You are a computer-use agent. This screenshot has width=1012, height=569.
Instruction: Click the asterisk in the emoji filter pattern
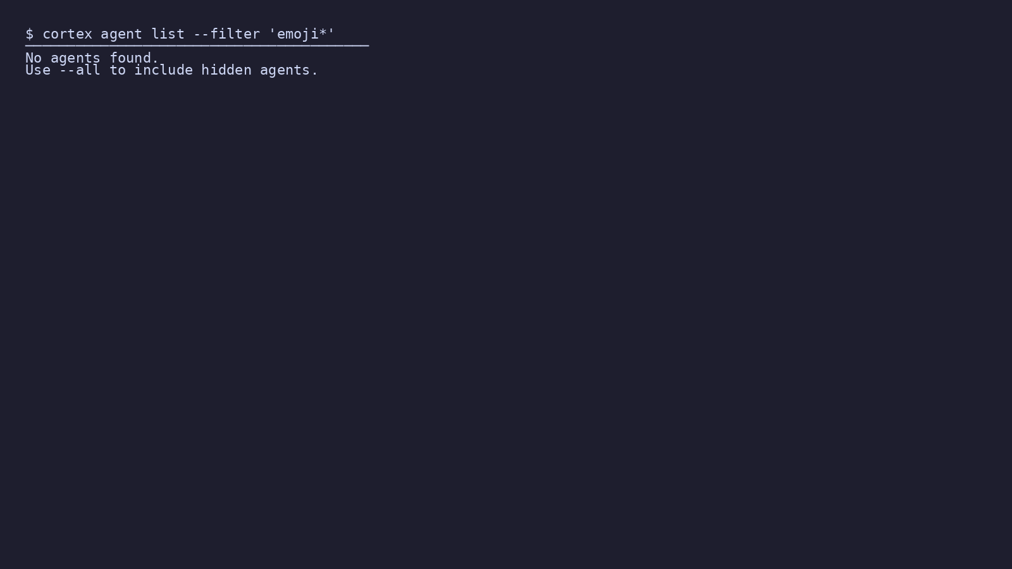click(x=323, y=33)
